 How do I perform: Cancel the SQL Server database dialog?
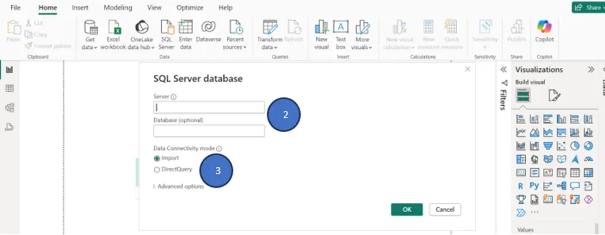pyautogui.click(x=445, y=210)
